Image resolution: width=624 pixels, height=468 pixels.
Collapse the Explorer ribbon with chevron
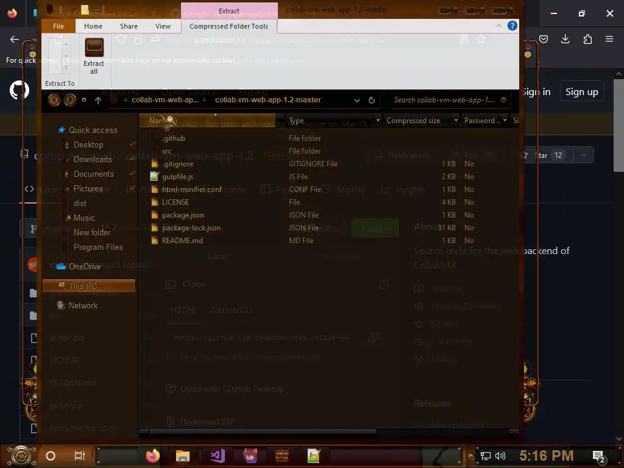click(x=499, y=26)
